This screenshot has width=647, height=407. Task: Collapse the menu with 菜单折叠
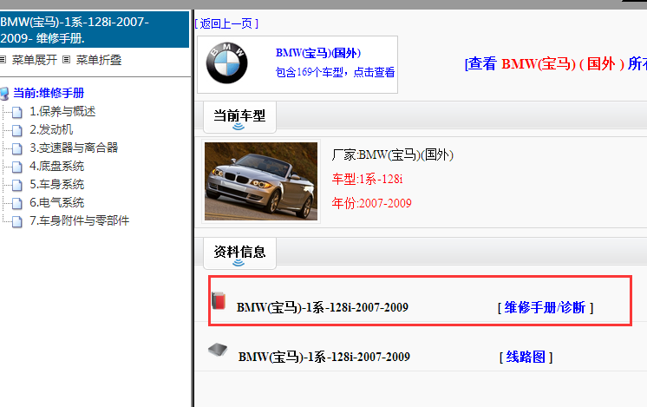pos(99,60)
